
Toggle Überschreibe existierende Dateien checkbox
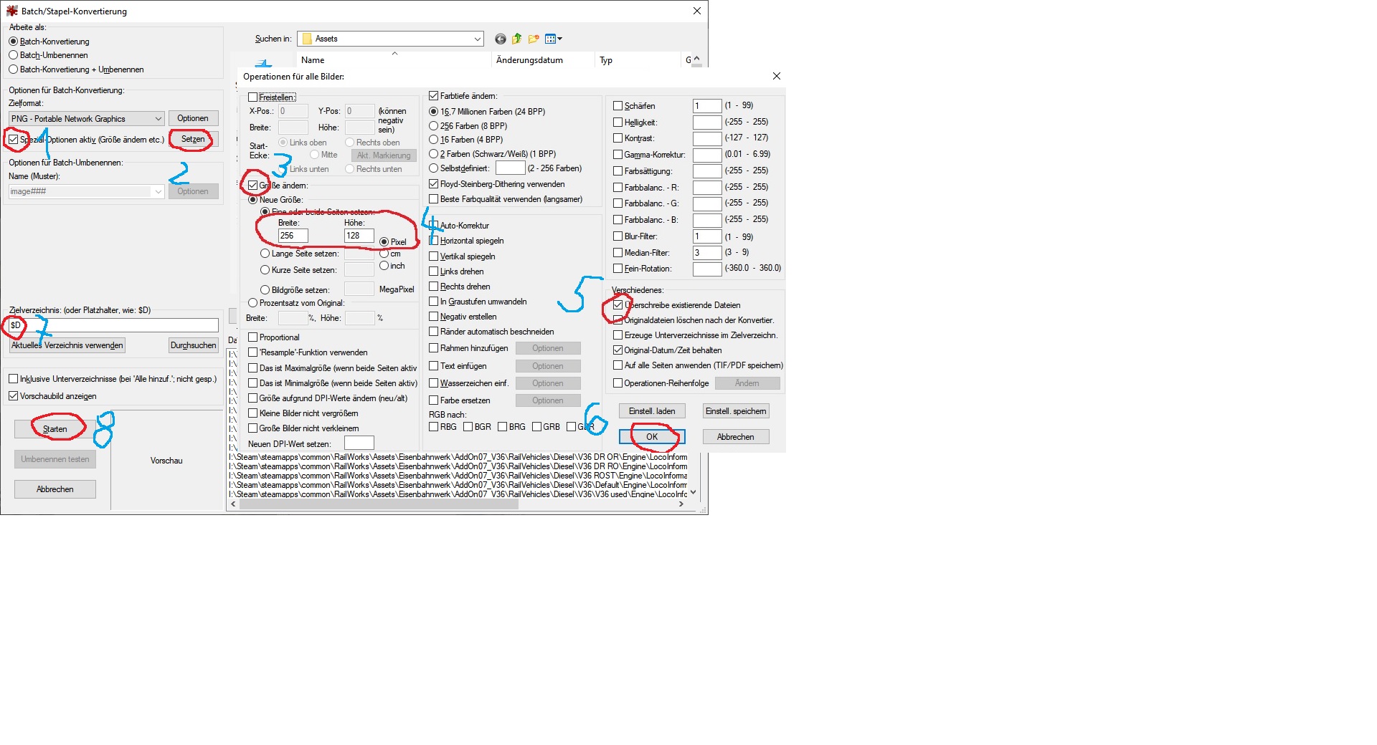(617, 305)
